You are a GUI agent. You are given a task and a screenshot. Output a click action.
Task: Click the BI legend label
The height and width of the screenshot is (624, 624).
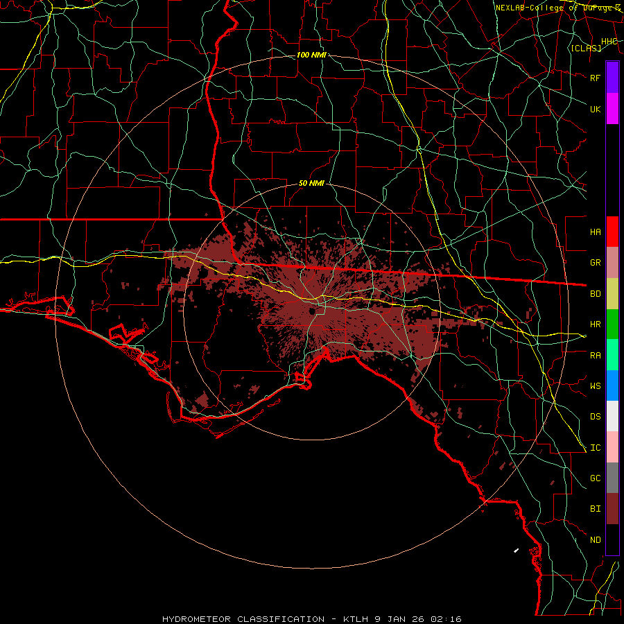[595, 509]
